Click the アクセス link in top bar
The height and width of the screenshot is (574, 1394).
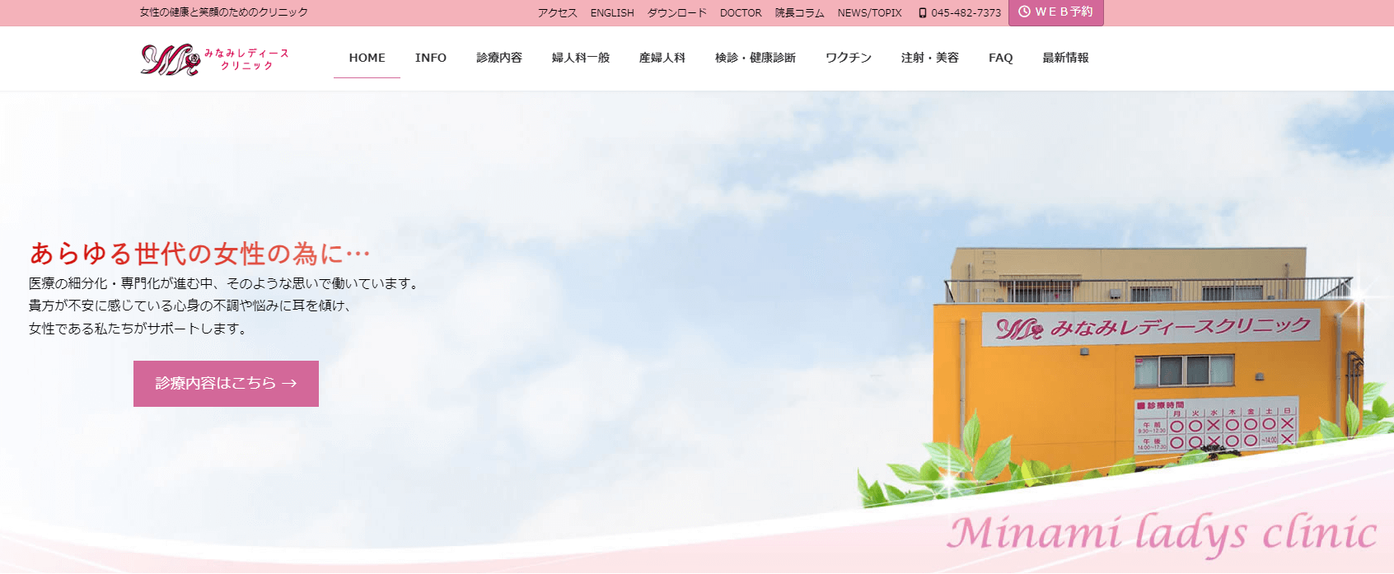click(x=557, y=13)
